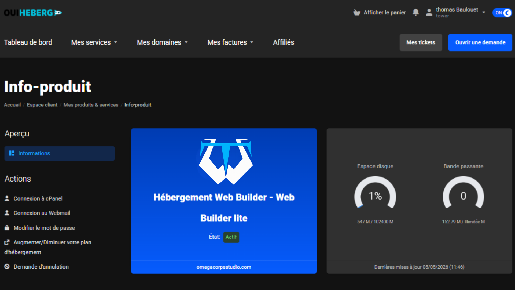This screenshot has height=290, width=515.
Task: Click Afficher le panier link
Action: [x=385, y=13]
